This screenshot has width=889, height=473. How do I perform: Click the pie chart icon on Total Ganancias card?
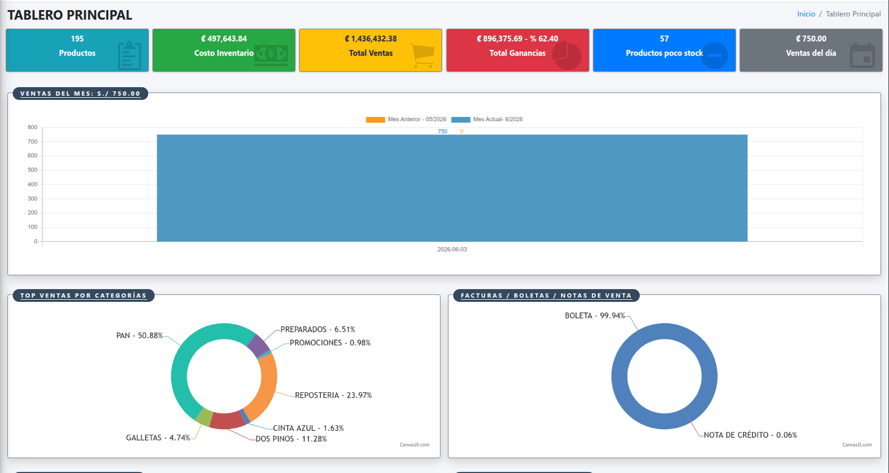coord(566,55)
